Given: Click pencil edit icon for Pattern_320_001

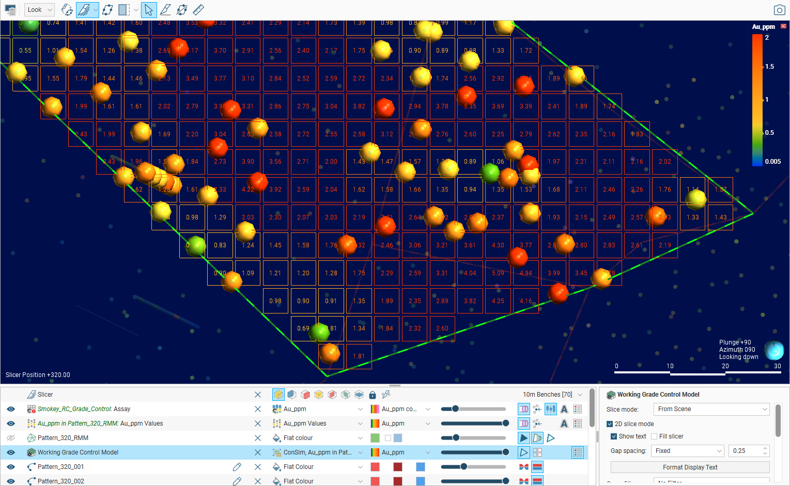Looking at the screenshot, I should point(237,467).
